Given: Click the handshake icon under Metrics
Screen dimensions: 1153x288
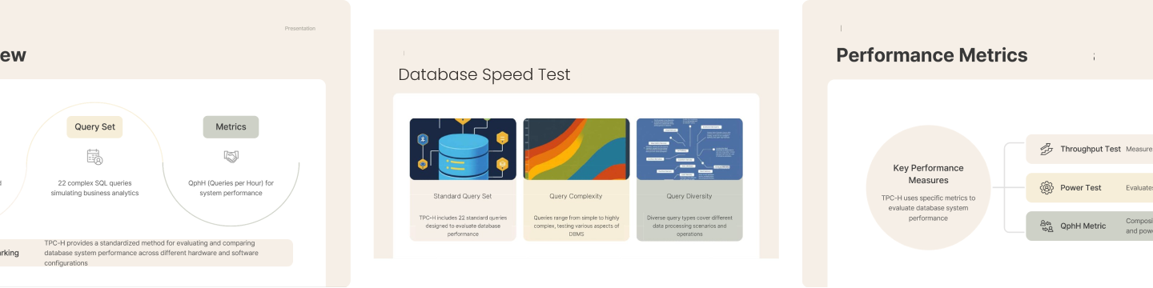Looking at the screenshot, I should point(231,156).
